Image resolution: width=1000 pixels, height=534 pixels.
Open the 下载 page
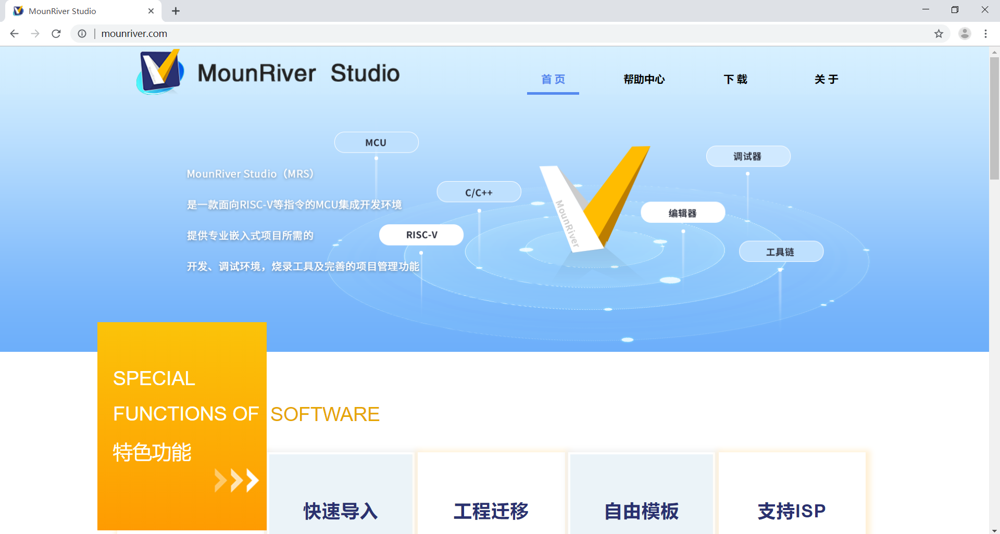pyautogui.click(x=735, y=79)
